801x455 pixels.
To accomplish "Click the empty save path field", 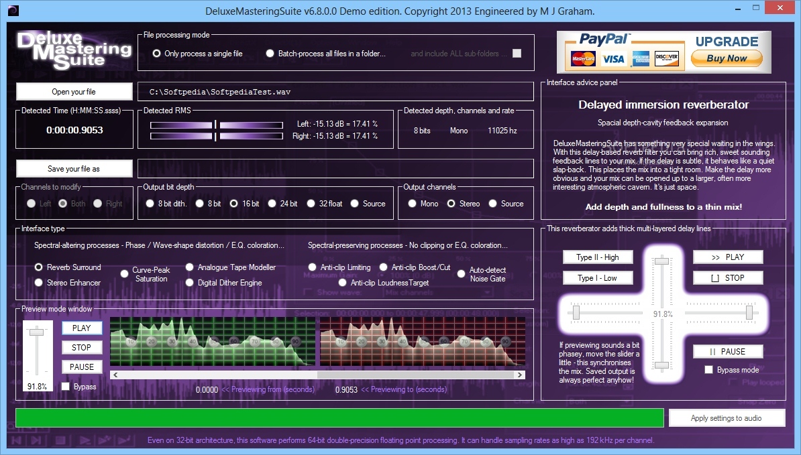I will tap(335, 169).
